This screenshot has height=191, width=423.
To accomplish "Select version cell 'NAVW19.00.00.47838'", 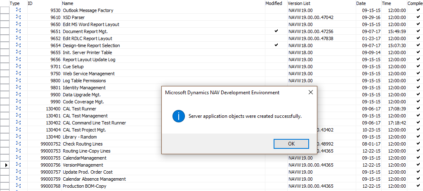I will pos(311,38).
